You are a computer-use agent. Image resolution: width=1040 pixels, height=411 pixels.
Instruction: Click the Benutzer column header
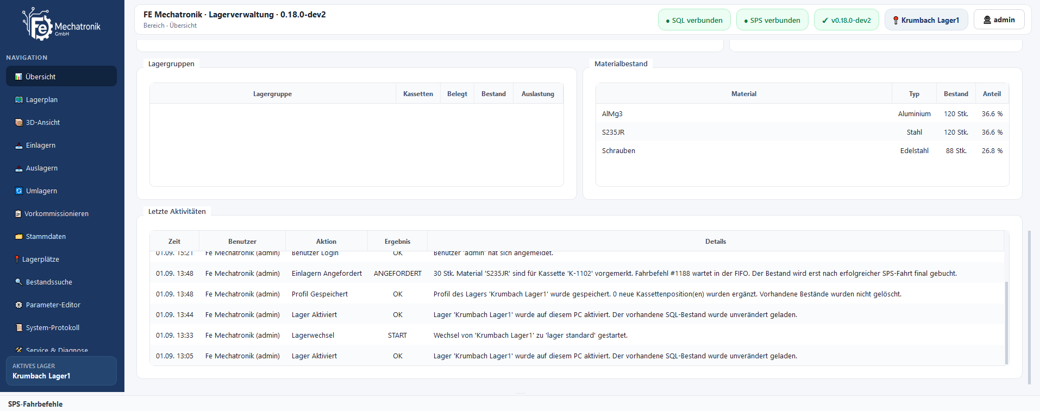click(242, 242)
